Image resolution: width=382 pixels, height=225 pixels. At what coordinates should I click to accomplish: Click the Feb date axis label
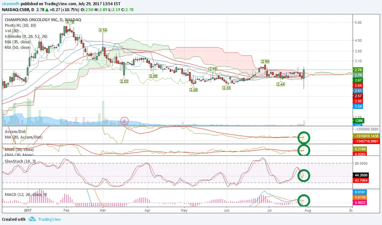(66, 210)
